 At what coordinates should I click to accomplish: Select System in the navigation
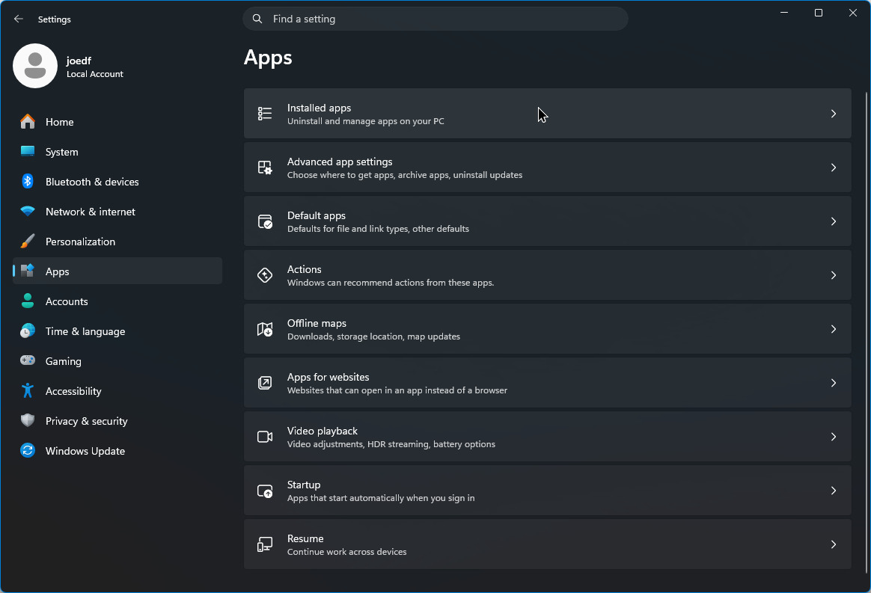coord(117,152)
